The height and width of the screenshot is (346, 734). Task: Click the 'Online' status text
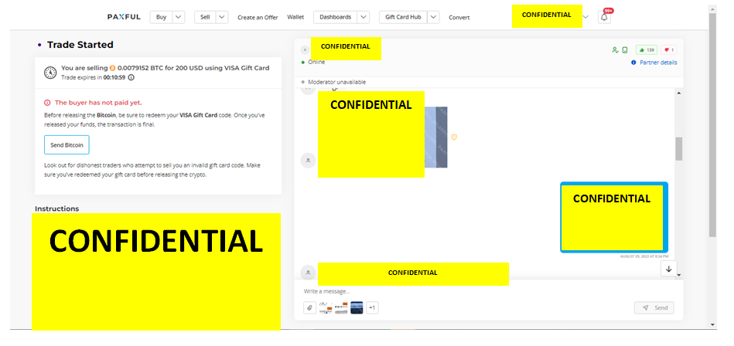pos(316,63)
